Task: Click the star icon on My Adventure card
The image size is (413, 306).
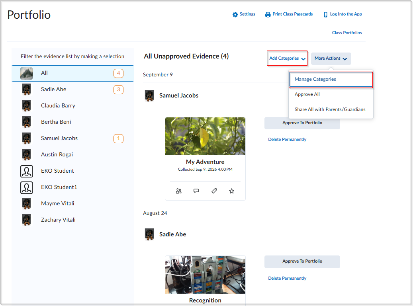Action: coord(231,191)
